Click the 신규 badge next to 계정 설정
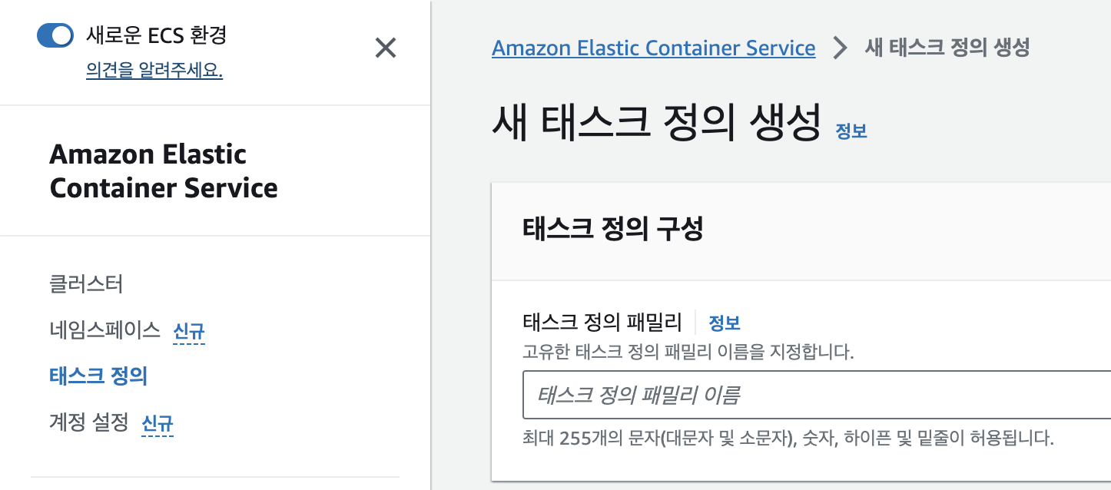The image size is (1111, 490). (x=157, y=423)
